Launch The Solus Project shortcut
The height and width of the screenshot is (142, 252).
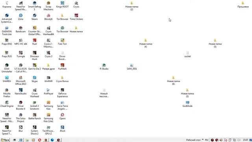pos(20,118)
